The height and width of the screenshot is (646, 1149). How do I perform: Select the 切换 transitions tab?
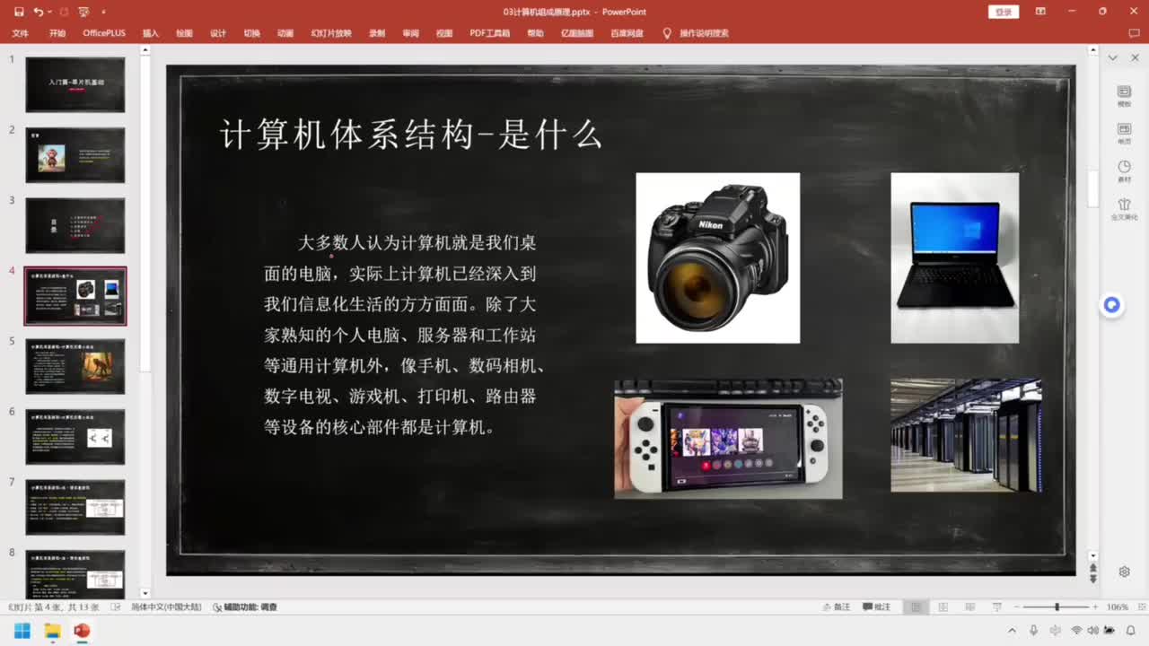point(252,33)
